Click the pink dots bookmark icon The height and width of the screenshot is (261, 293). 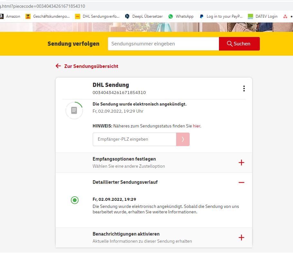[285, 16]
